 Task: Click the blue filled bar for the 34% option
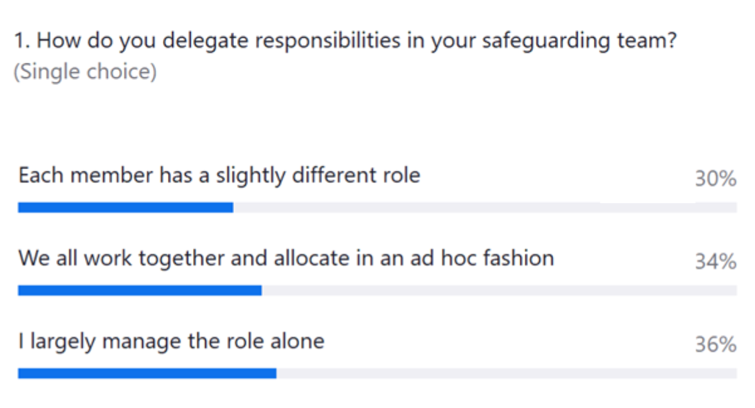[x=140, y=290]
